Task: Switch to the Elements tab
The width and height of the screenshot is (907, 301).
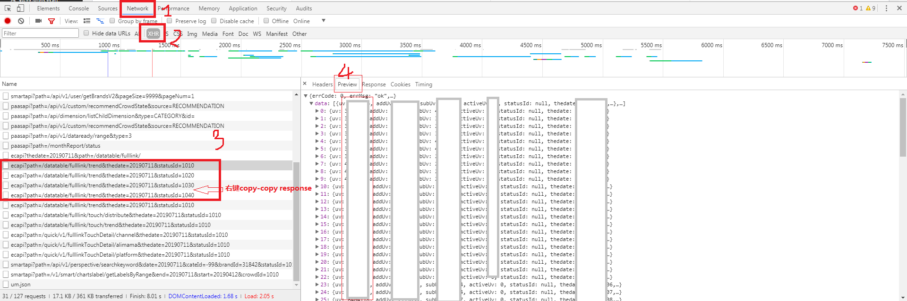Action: [x=48, y=8]
